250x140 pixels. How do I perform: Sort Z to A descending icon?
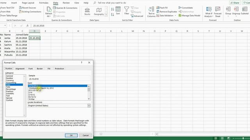(112, 15)
